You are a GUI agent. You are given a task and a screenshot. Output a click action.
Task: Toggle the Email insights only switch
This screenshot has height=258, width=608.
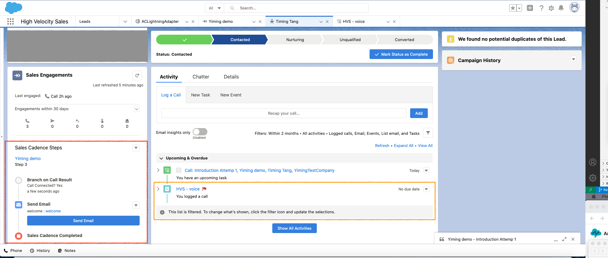(x=200, y=132)
